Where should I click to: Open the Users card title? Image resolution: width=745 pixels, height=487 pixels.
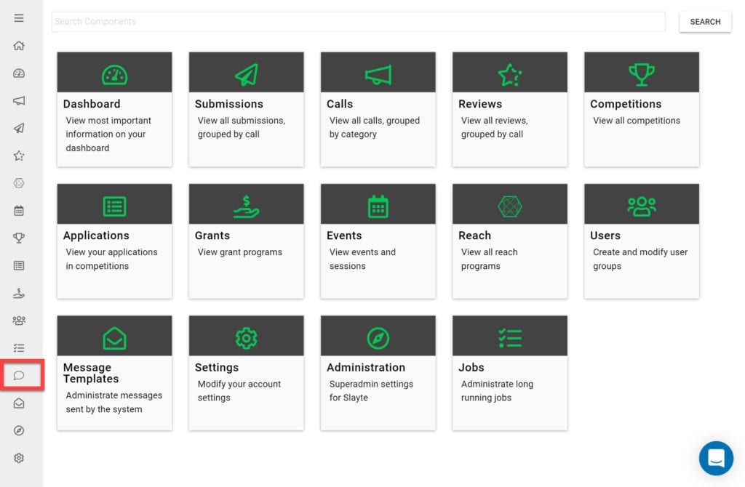605,236
